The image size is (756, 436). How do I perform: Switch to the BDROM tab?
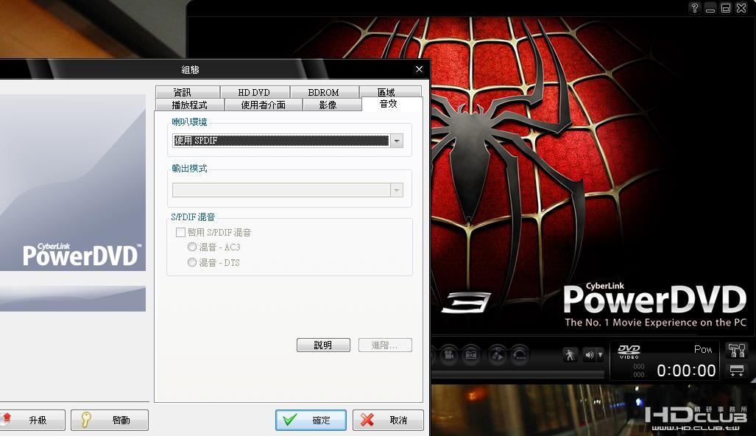pyautogui.click(x=324, y=92)
